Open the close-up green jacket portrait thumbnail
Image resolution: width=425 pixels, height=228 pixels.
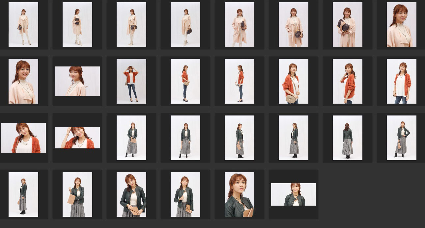point(239,194)
